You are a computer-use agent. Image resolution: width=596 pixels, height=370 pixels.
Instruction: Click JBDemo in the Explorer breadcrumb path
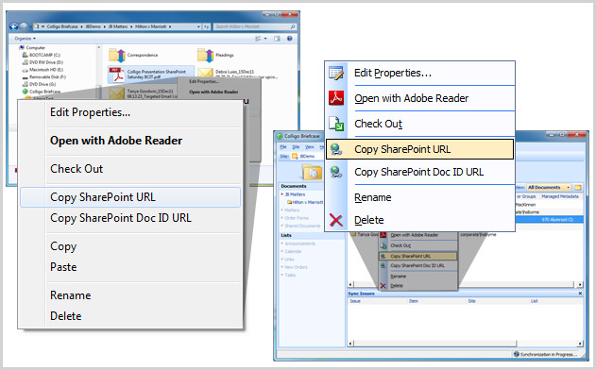(x=94, y=26)
